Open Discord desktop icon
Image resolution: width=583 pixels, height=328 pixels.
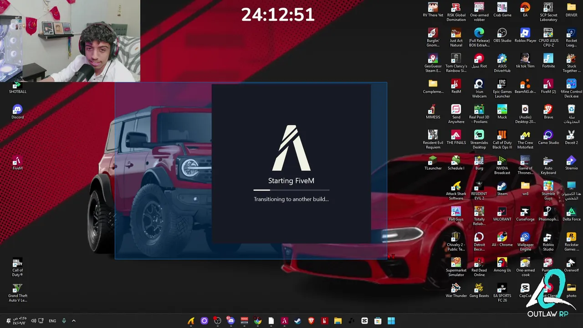(17, 112)
